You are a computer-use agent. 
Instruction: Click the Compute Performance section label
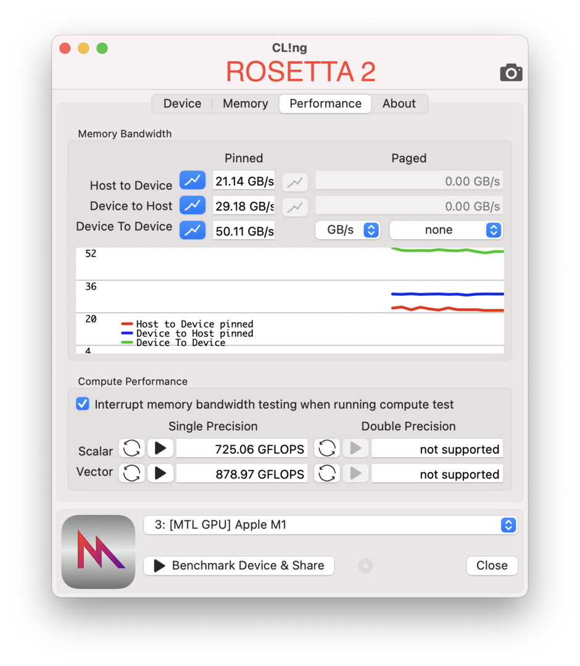pyautogui.click(x=133, y=382)
